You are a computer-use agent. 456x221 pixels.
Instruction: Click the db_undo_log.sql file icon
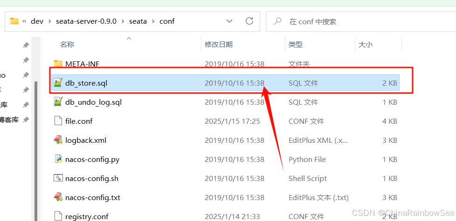pyautogui.click(x=58, y=102)
